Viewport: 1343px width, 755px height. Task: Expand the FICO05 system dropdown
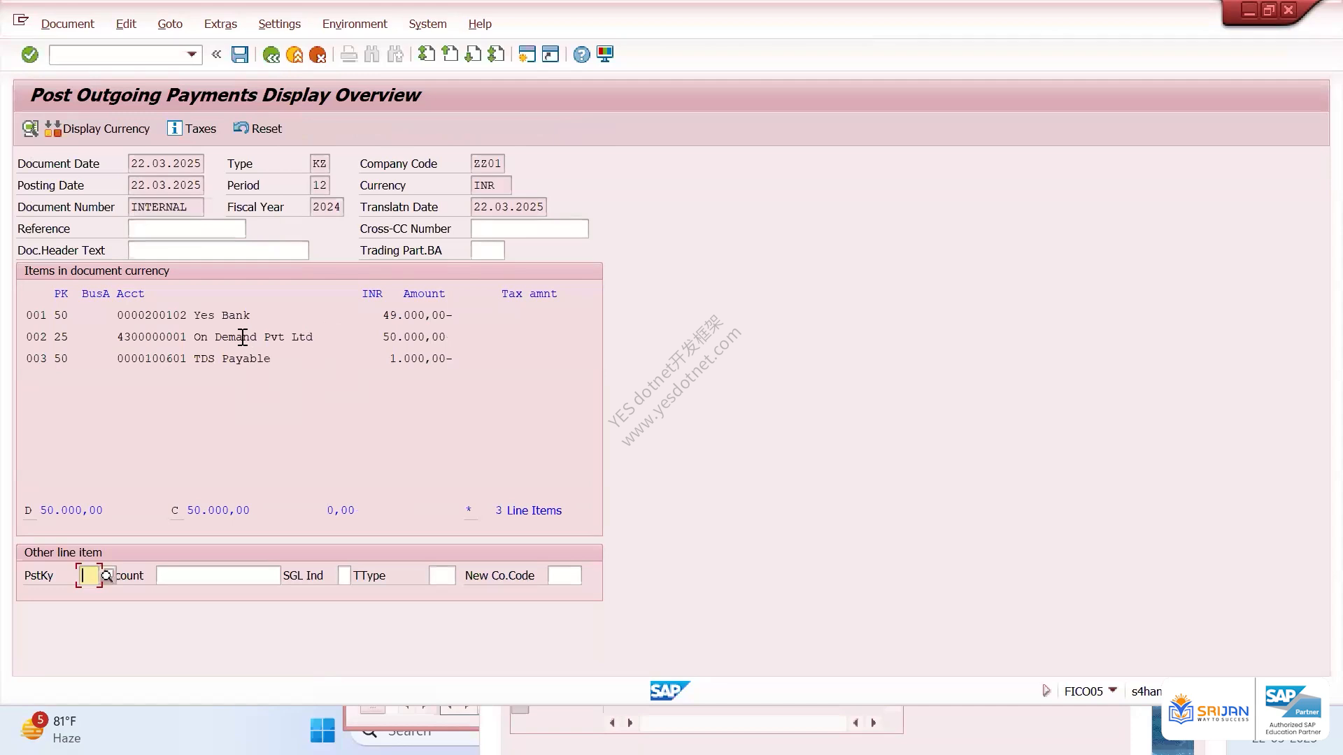(x=1112, y=691)
